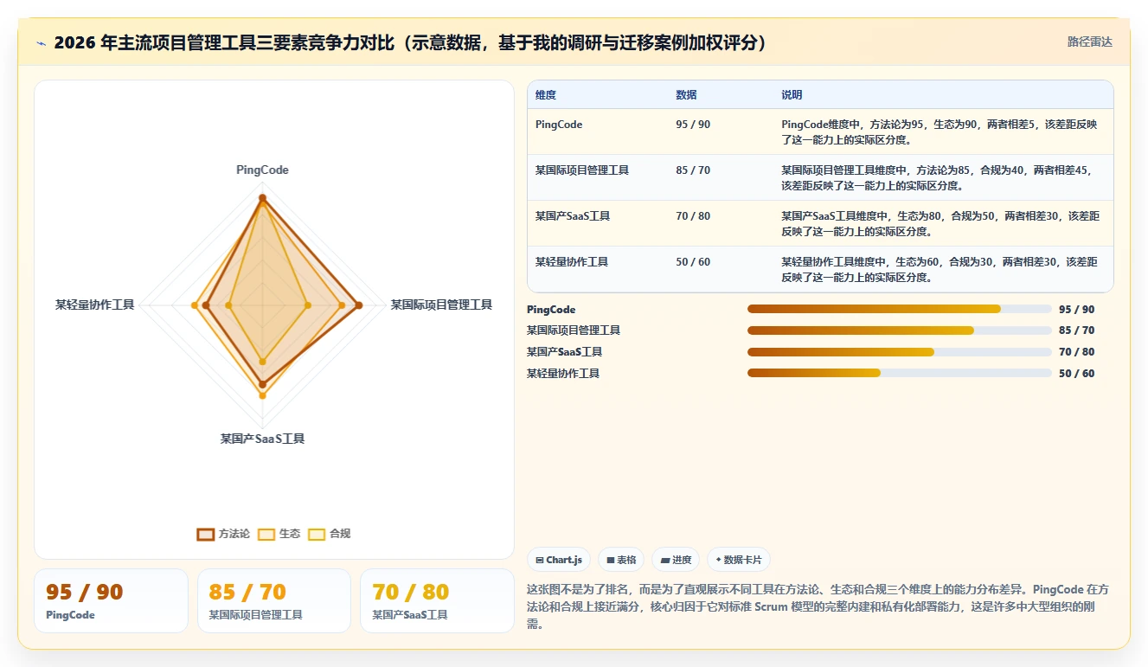Click the 95 / 90 cell in the table

(693, 125)
